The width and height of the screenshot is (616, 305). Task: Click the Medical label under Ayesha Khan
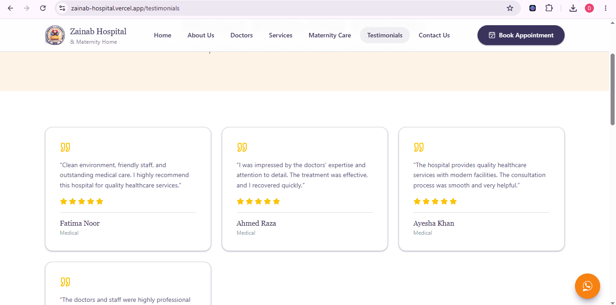pyautogui.click(x=423, y=233)
